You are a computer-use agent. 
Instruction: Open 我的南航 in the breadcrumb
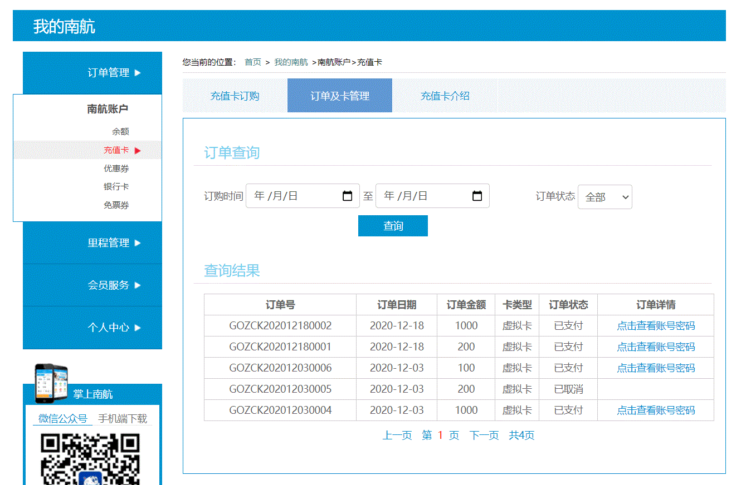coord(291,62)
